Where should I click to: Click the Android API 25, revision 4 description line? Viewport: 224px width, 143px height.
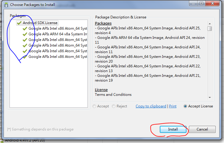[x=148, y=31]
